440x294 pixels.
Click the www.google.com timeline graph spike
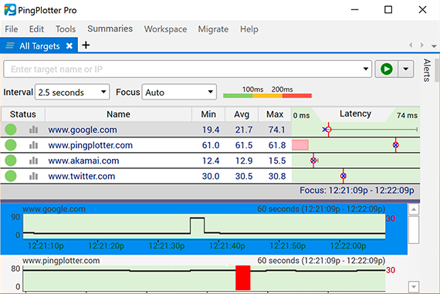[198, 225]
